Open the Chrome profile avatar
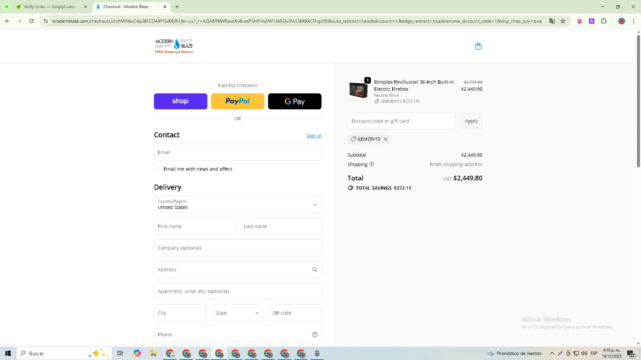641x360 pixels. click(x=622, y=21)
